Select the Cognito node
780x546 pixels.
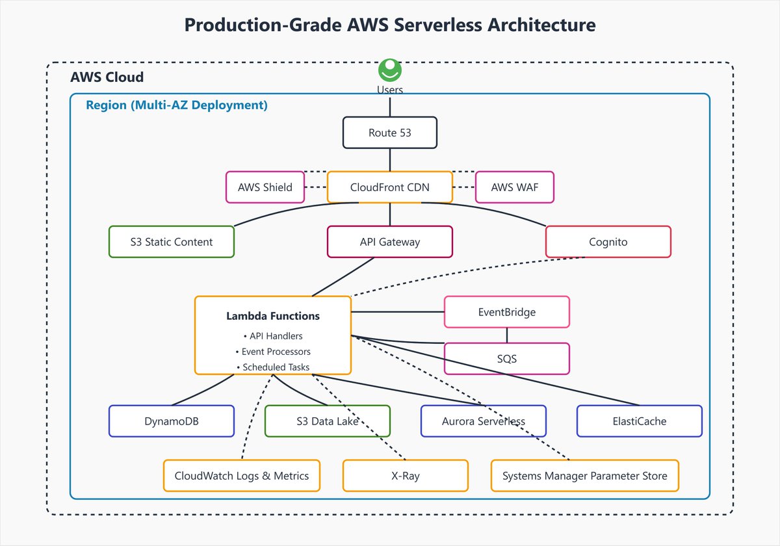(608, 242)
